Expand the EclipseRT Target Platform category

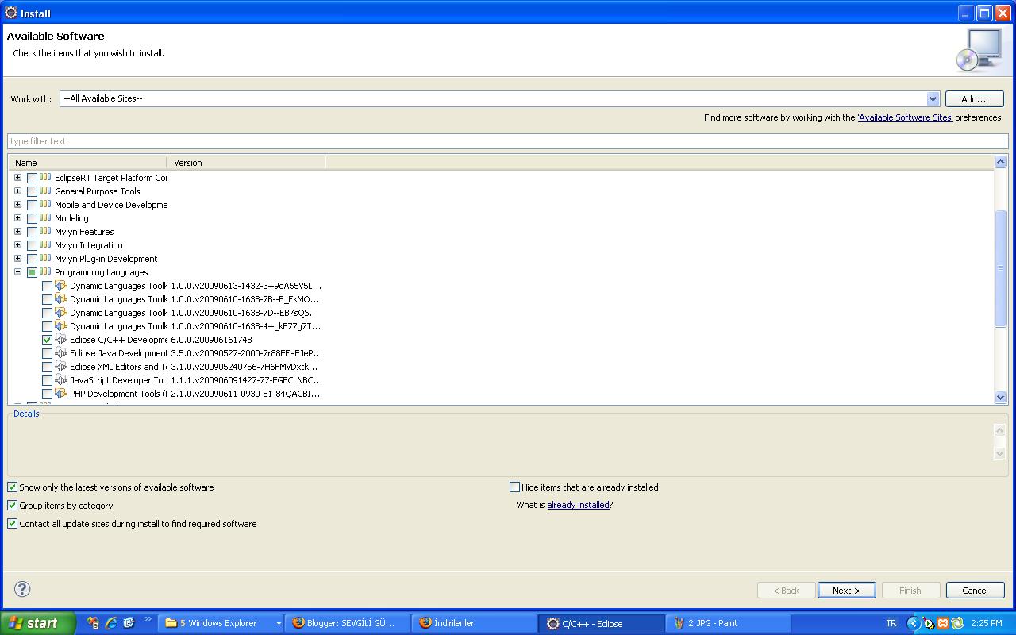(x=17, y=178)
